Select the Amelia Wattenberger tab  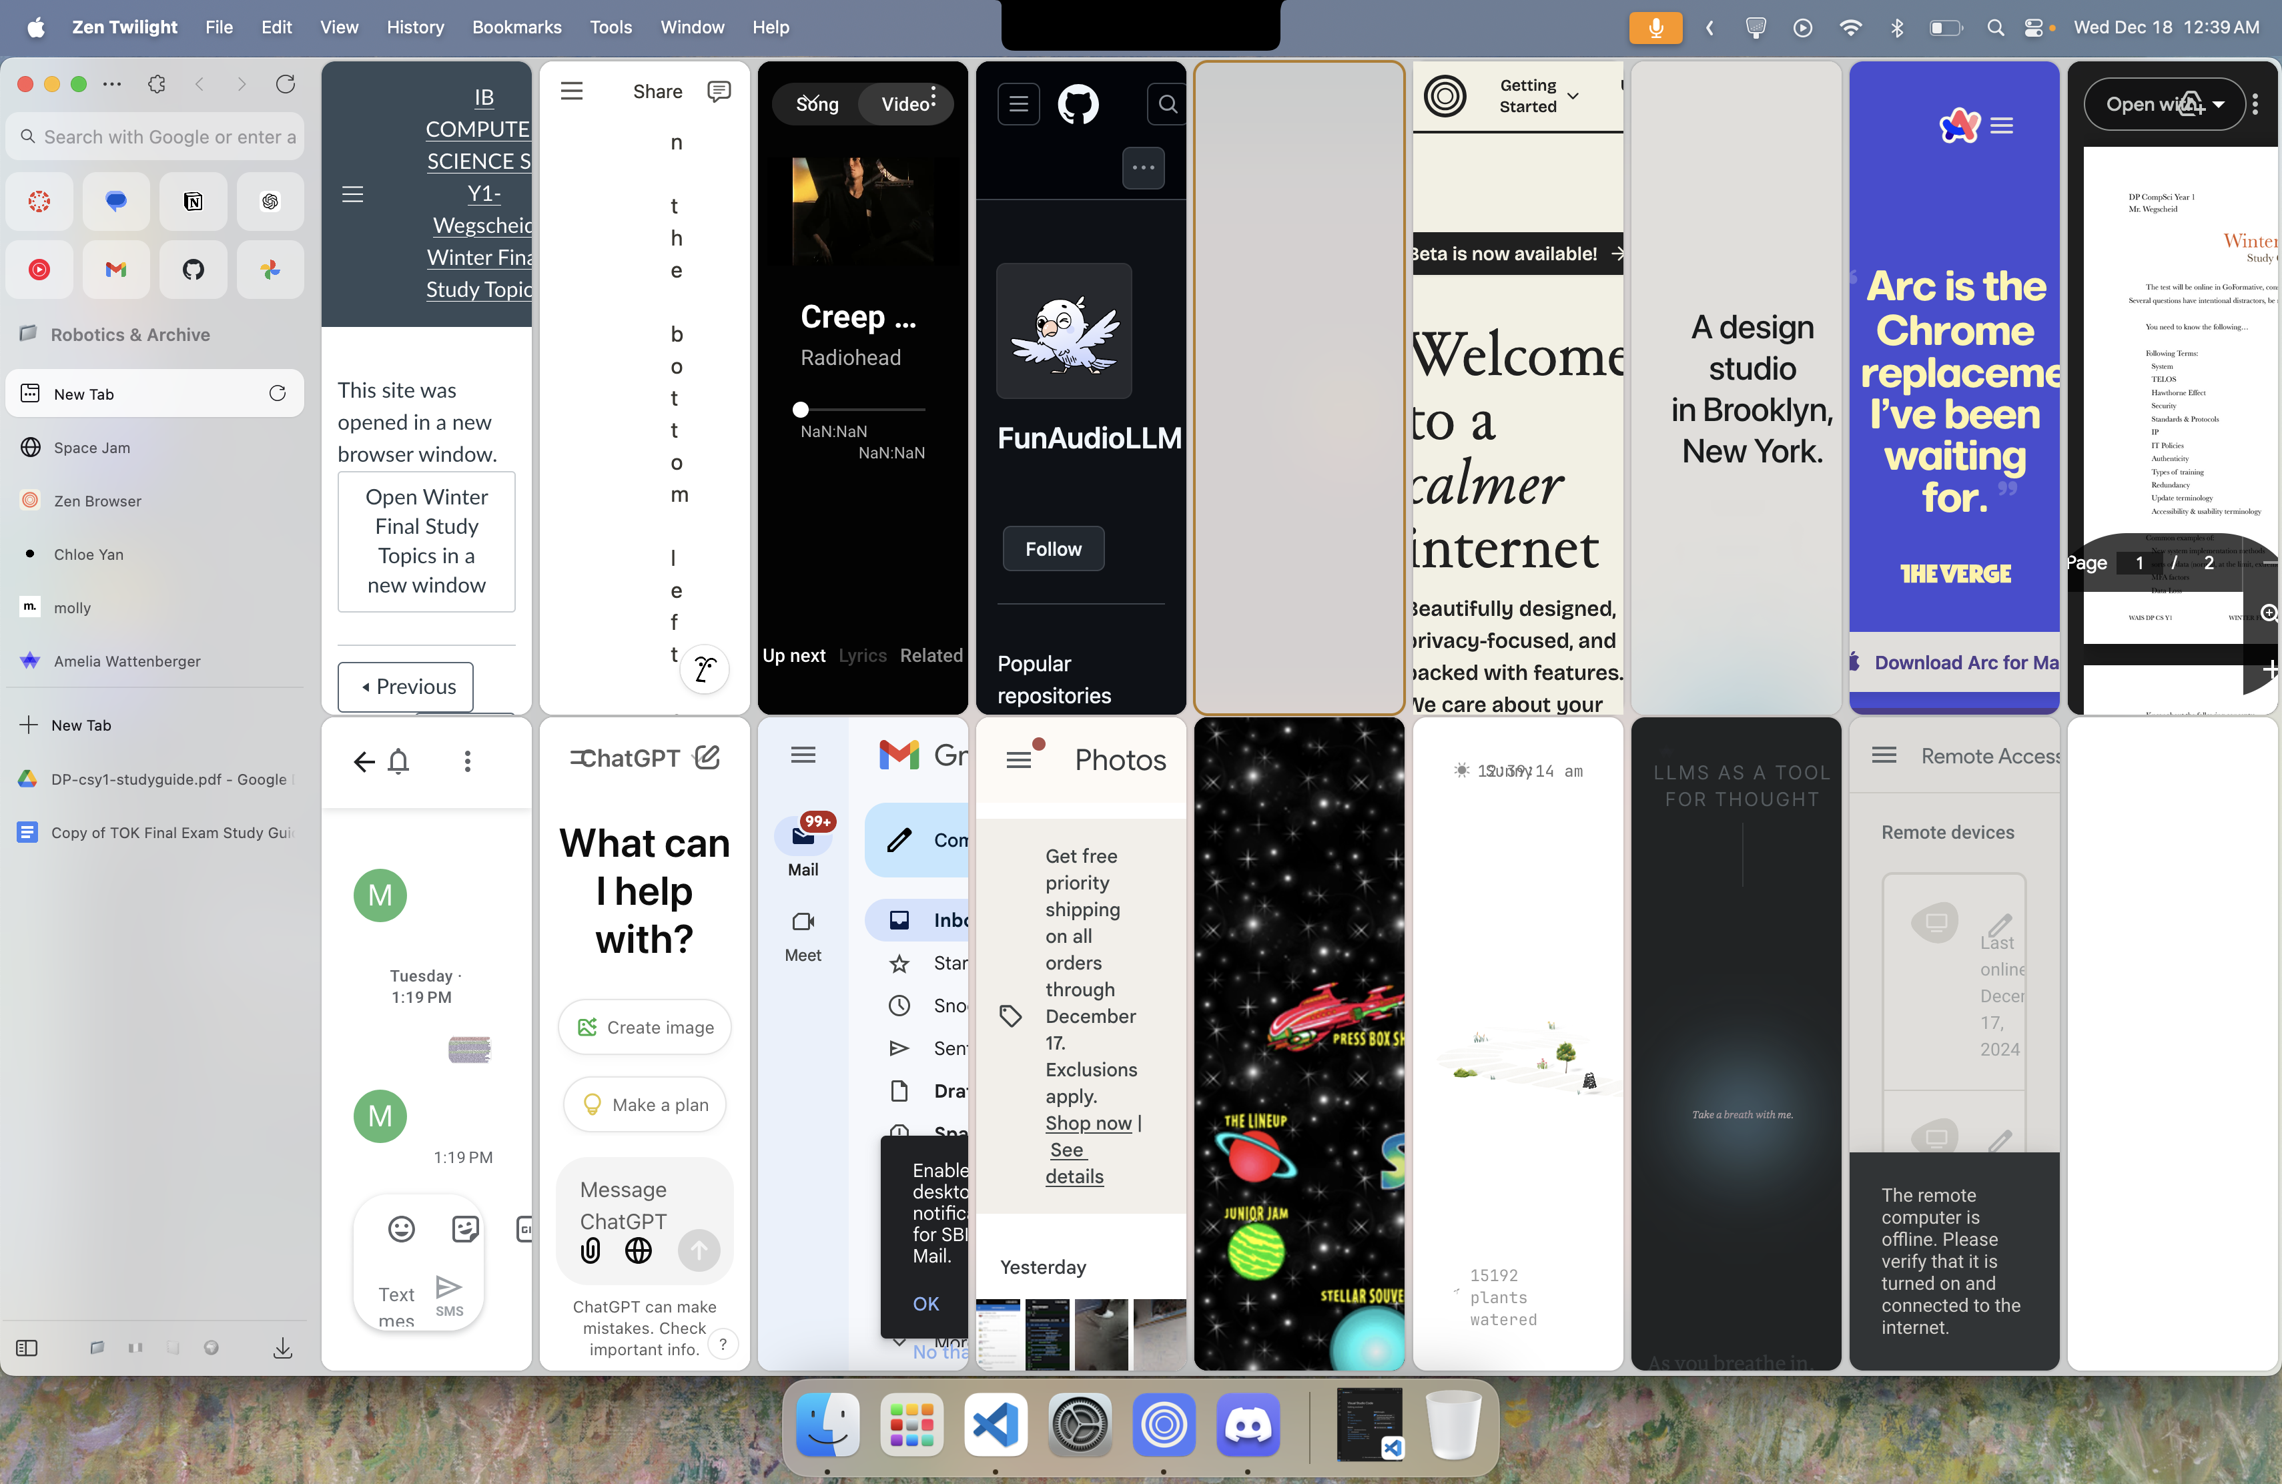point(154,661)
